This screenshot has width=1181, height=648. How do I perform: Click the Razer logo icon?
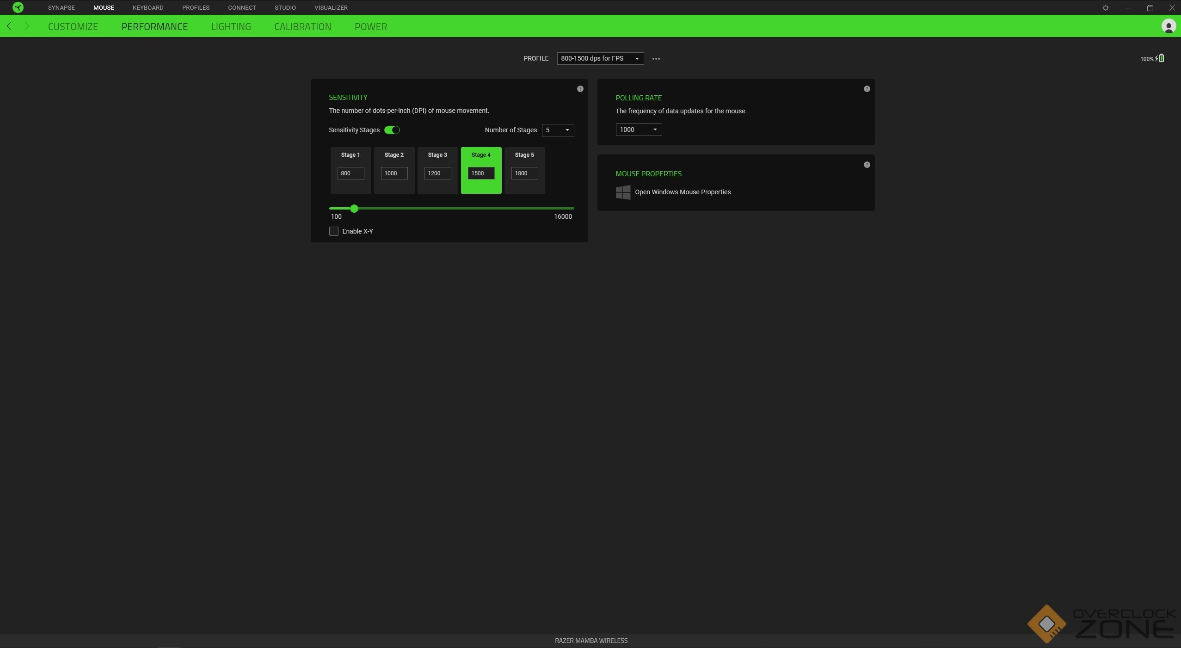point(18,7)
